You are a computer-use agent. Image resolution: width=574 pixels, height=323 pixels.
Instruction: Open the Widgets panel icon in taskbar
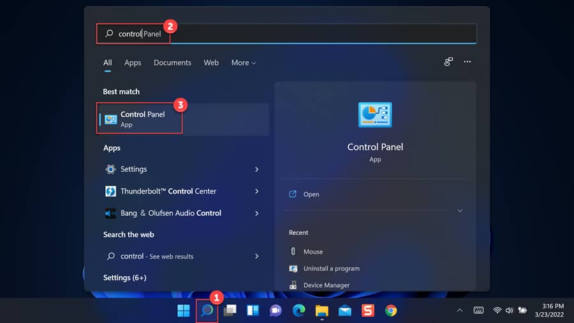coord(253,310)
